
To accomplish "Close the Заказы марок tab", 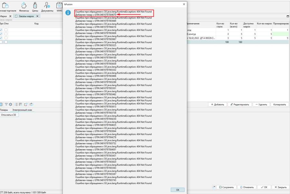I will (37, 16).
